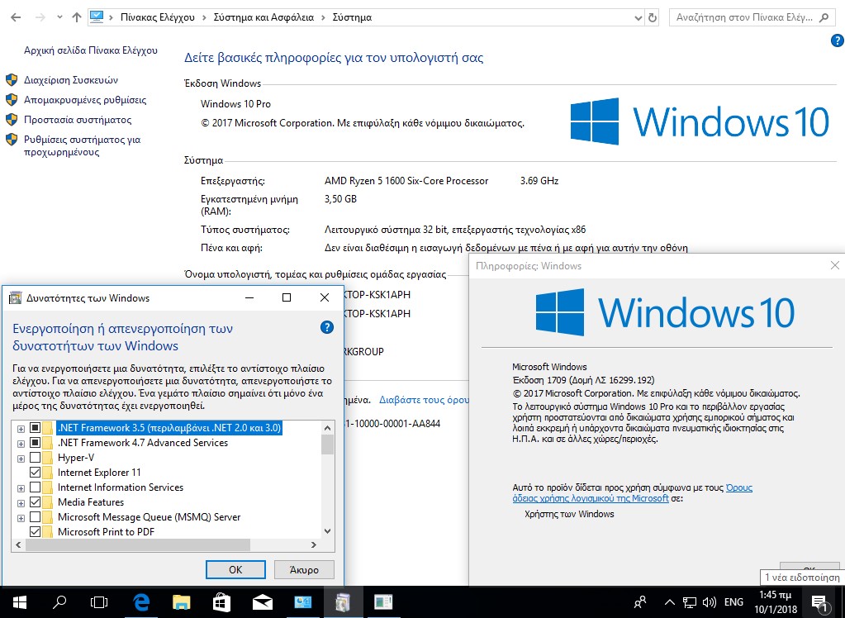Toggle .NET Framework 3.5 checkbox
This screenshot has width=845, height=618.
(35, 428)
